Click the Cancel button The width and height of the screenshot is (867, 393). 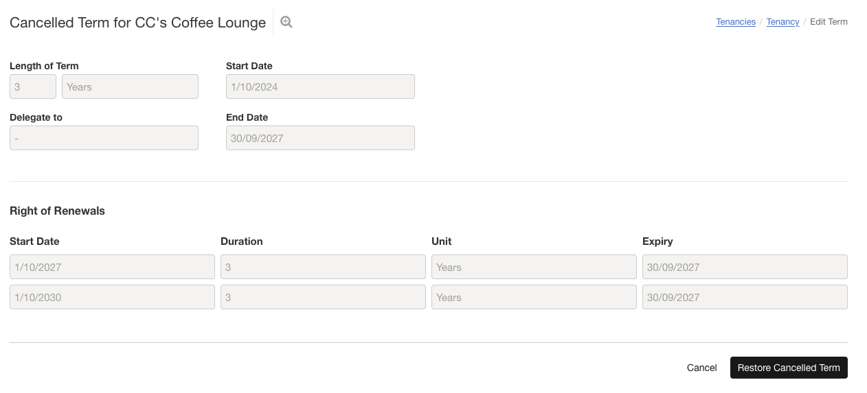pos(701,368)
